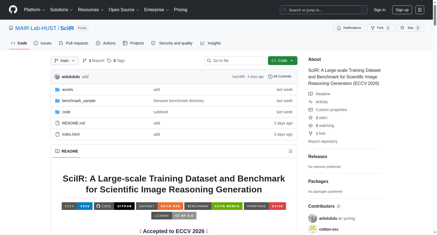Open the Homepage SciIR badge
This screenshot has height=235, width=437.
[x=265, y=206]
